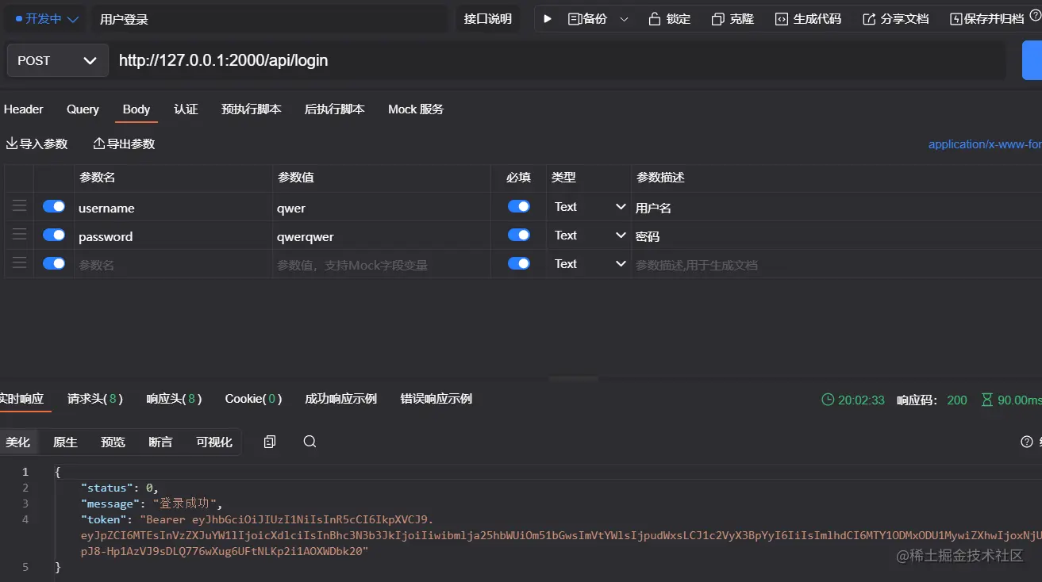1042x582 pixels.
Task: Click import parameters (导入参数)
Action: 37,144
